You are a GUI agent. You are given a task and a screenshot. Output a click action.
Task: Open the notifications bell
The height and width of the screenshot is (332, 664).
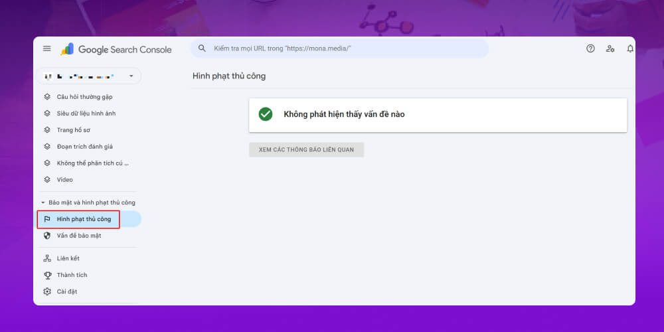pyautogui.click(x=629, y=48)
